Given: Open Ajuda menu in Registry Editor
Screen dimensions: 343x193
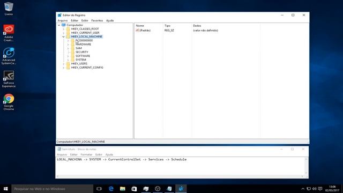Looking at the screenshot, I should click(110, 20).
